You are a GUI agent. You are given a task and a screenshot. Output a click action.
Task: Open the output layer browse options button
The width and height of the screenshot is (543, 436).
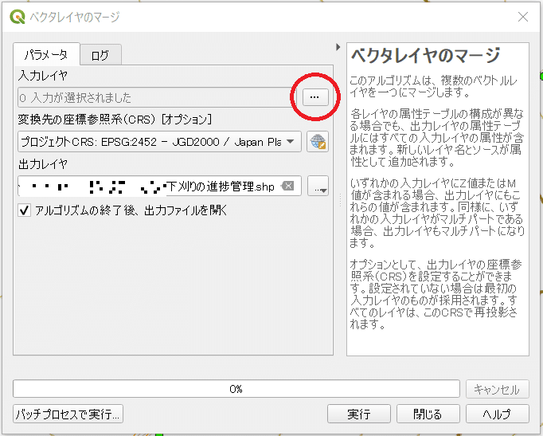(318, 186)
